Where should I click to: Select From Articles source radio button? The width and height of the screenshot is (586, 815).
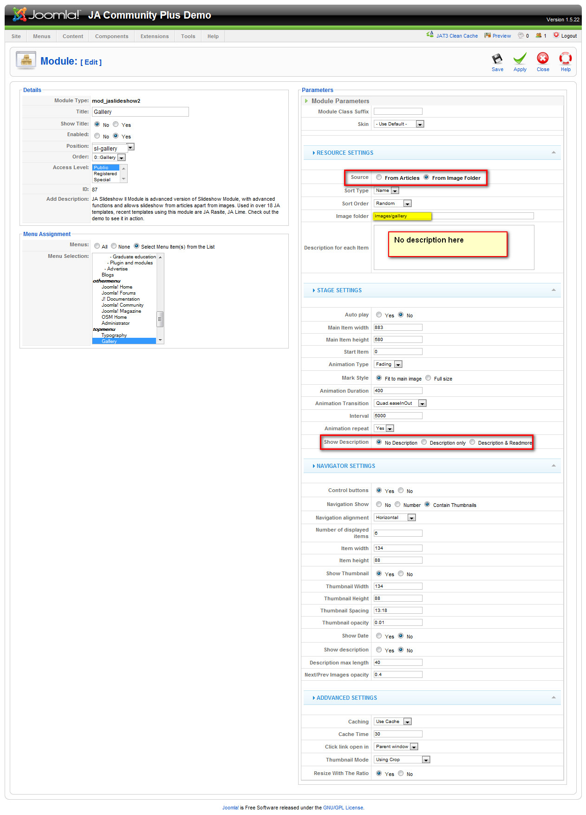pos(379,177)
